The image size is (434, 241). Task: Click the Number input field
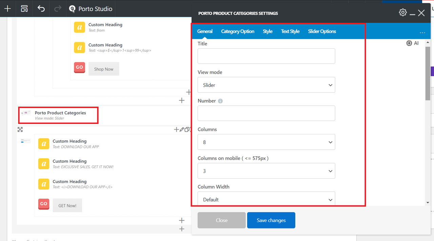266,113
